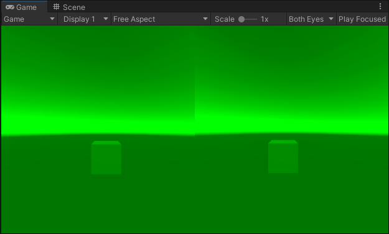Open the Game view mode dropdown
Image resolution: width=389 pixels, height=234 pixels.
29,19
